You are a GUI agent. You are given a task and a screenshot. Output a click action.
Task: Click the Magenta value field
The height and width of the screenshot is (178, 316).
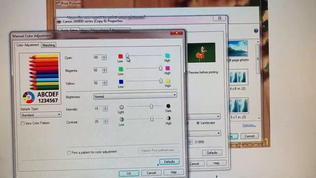pos(97,70)
